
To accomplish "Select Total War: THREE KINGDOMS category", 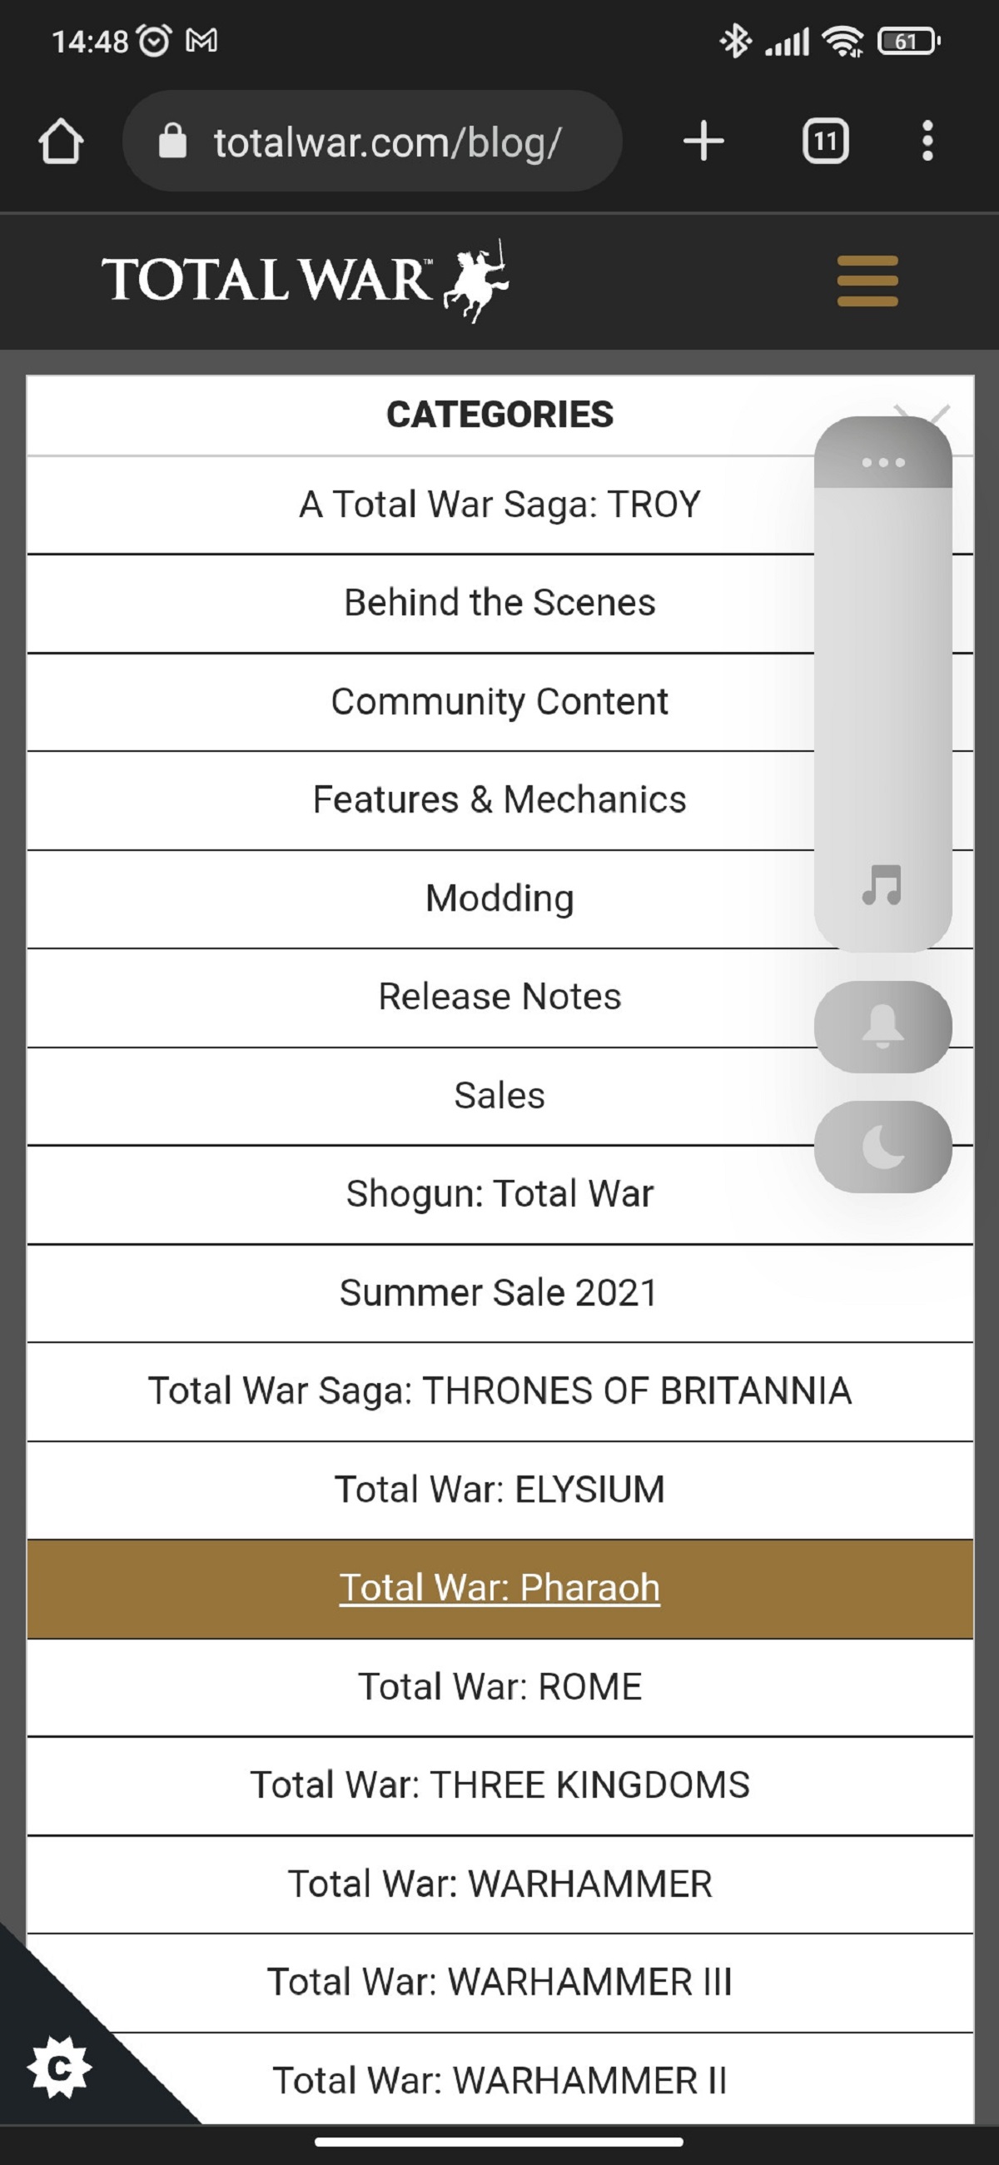I will coord(499,1785).
